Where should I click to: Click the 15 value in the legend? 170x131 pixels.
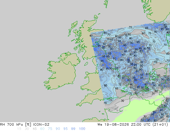pyautogui.click(x=19, y=129)
